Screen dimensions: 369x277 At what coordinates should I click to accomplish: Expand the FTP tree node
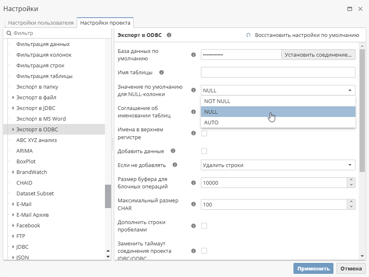[13, 236]
